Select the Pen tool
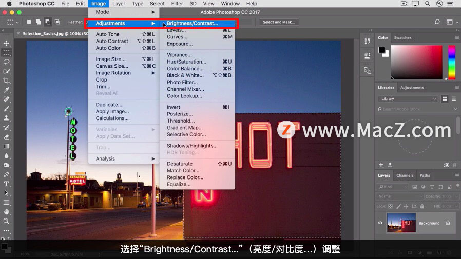The image size is (461, 259). (x=6, y=174)
